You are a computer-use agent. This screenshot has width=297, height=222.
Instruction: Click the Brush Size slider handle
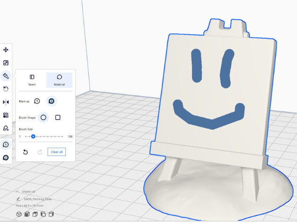coord(33,136)
